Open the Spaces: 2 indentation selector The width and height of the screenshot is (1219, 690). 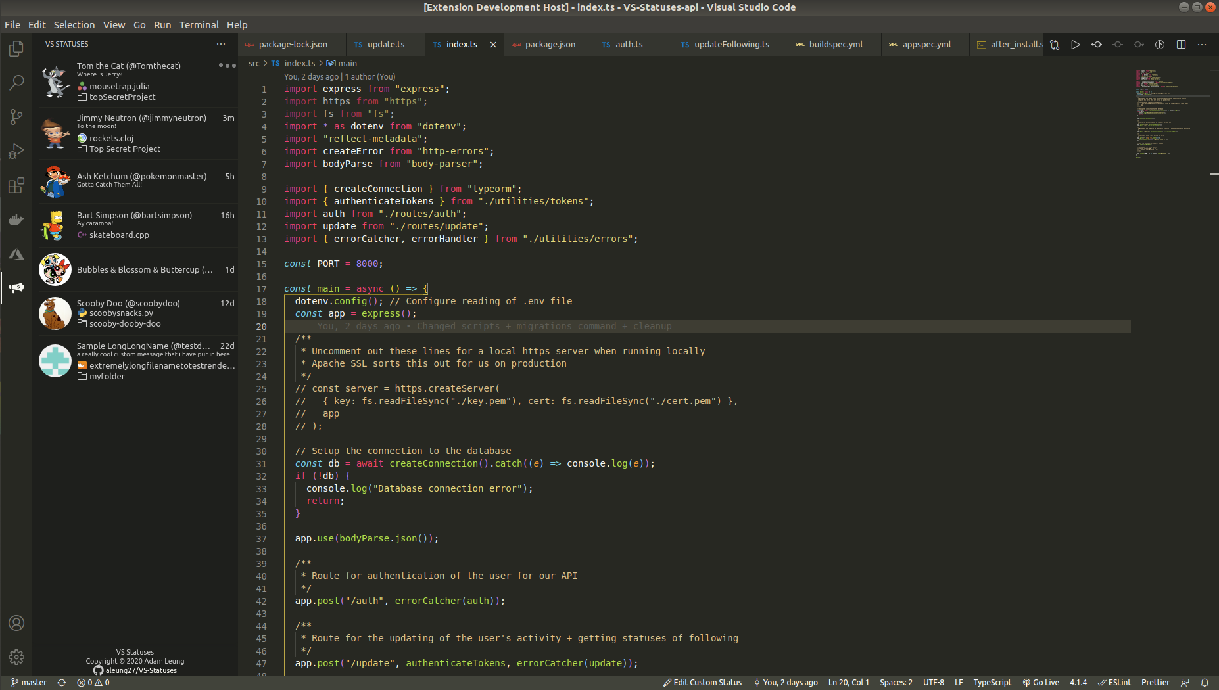pos(896,683)
